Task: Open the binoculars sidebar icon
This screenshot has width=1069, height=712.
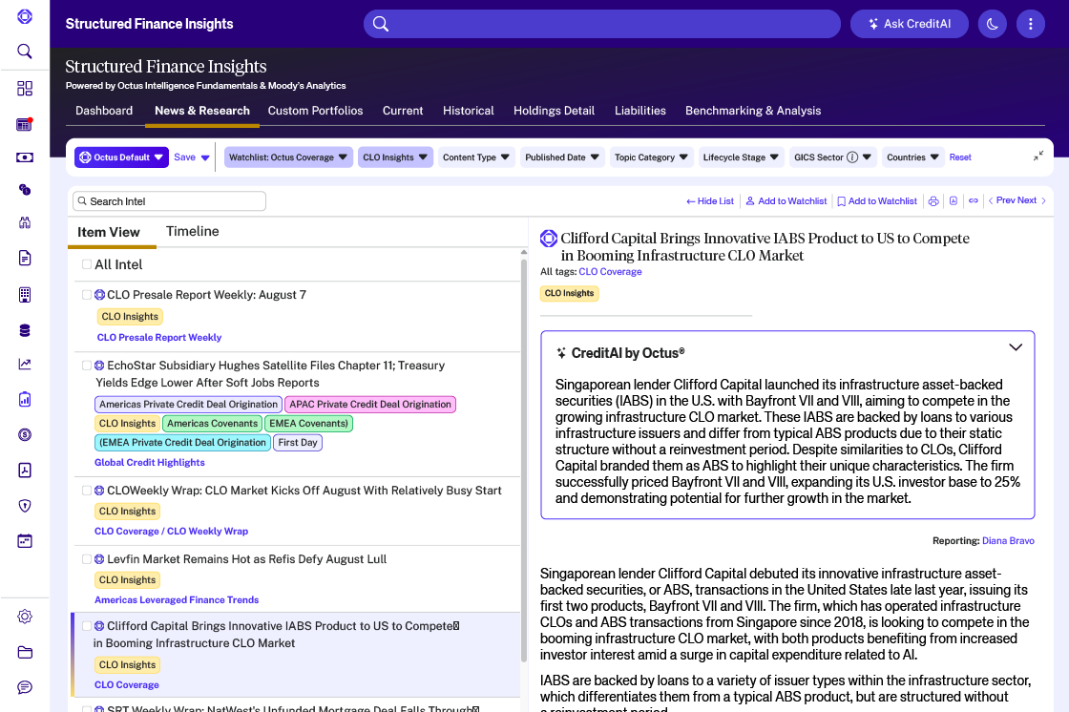Action: tap(25, 222)
